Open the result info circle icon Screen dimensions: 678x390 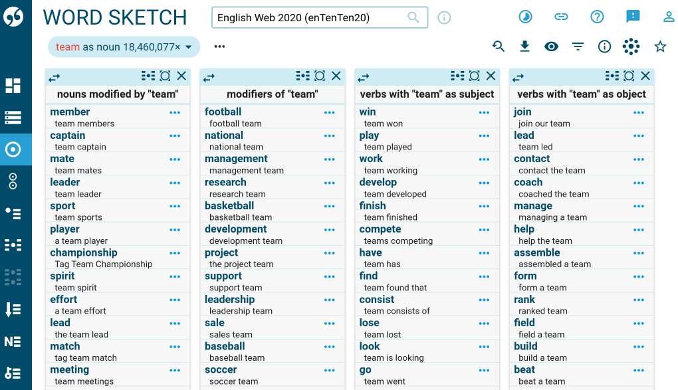(x=604, y=47)
